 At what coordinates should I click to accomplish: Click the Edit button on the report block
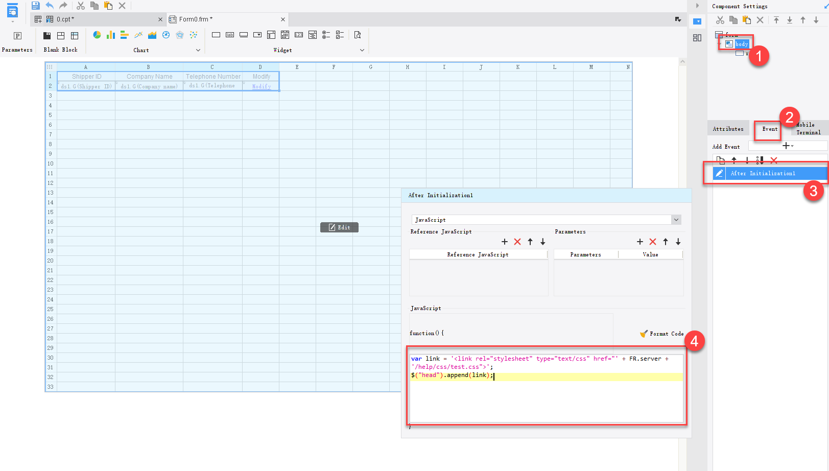(339, 227)
